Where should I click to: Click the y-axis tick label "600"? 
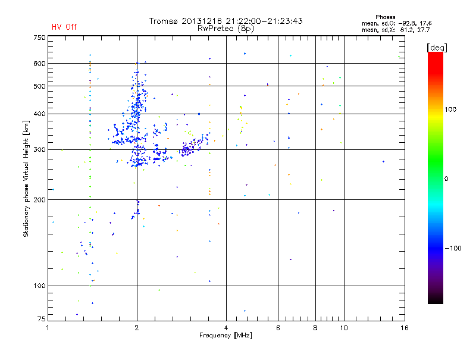tap(39, 64)
